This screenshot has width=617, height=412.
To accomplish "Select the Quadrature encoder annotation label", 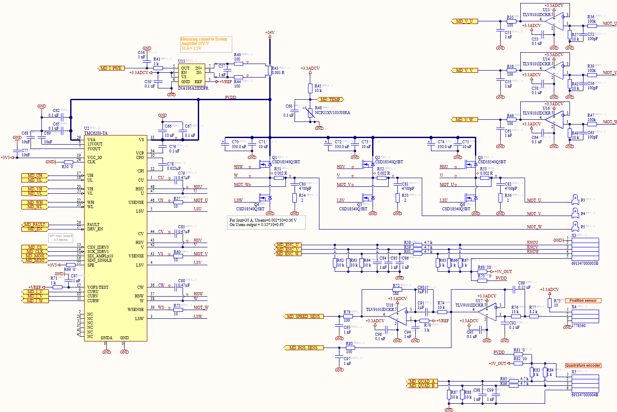I will (583, 365).
